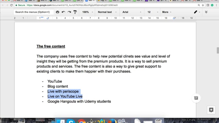Screen dimensions: 219x123
Task: Click the Print icon in toolbar
Action: click(57, 12)
